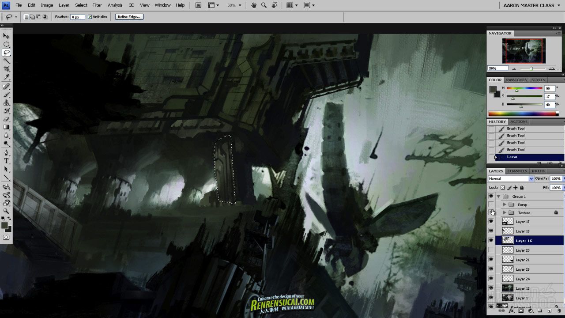Click the Refine Edge button
The image size is (565, 318).
pos(129,17)
